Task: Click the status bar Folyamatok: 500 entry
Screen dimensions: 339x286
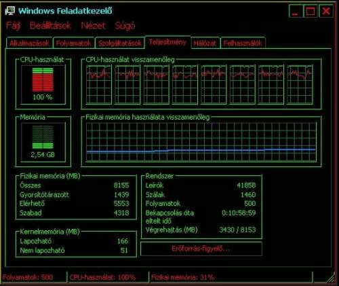Action: pos(28,277)
